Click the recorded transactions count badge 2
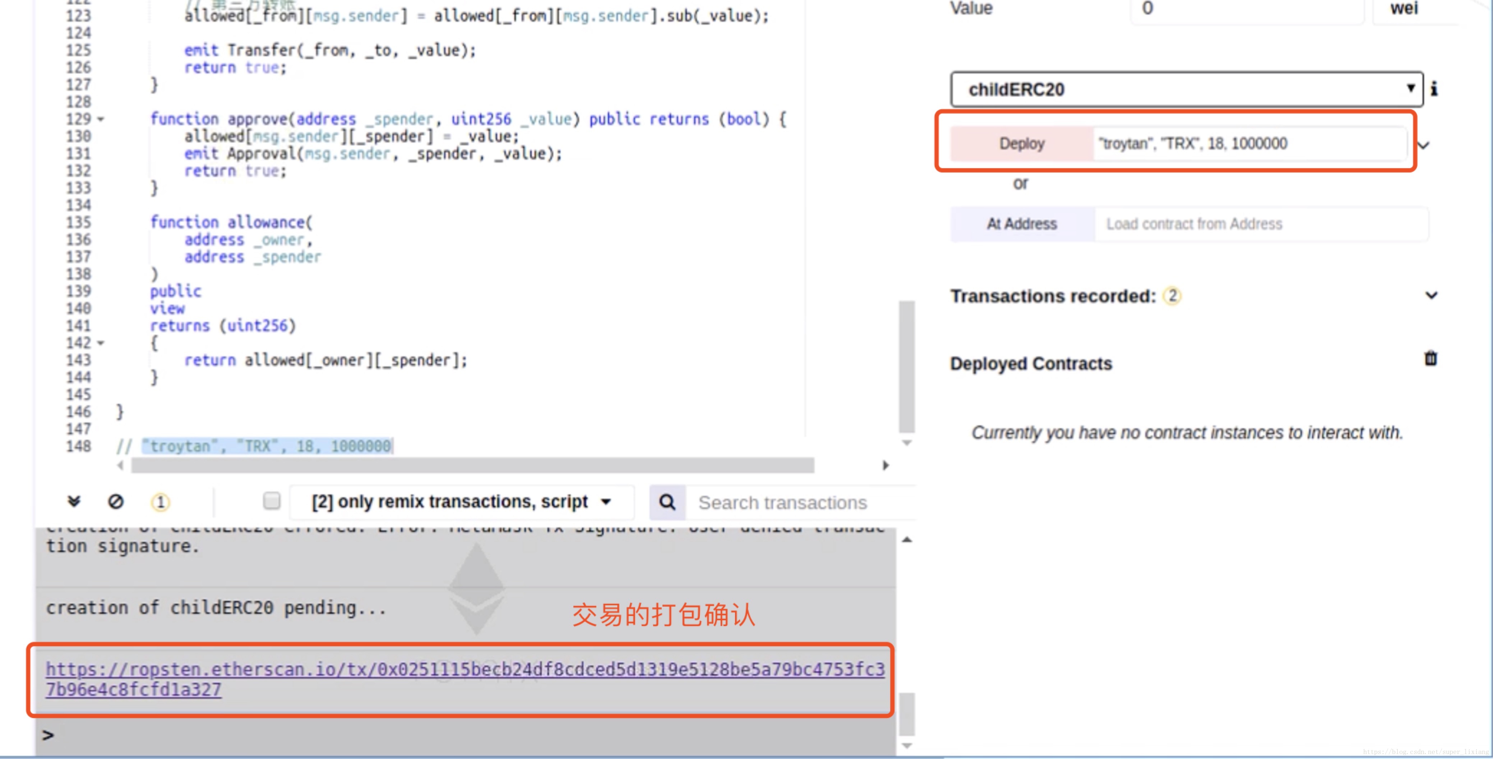Viewport: 1493px width, 759px height. [1173, 296]
